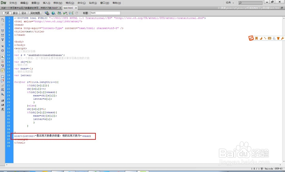Open the 站点(S) menu
The height and width of the screenshot is (172, 285).
click(x=93, y=3)
